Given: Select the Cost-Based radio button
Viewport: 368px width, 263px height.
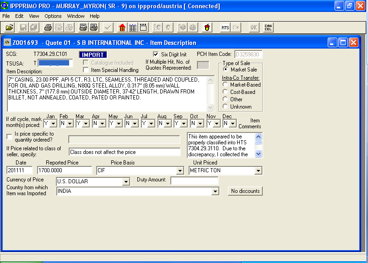Looking at the screenshot, I should tap(225, 92).
